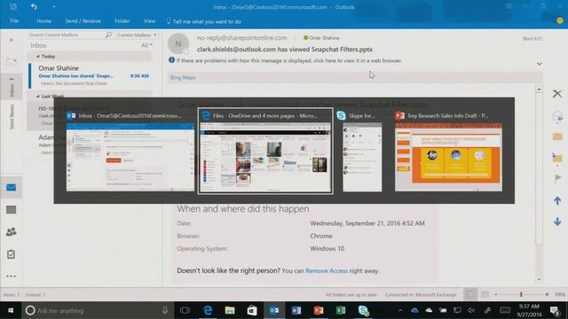Collapse the Today group

[38, 57]
